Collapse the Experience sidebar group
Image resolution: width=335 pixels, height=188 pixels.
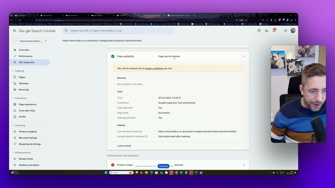(13, 98)
